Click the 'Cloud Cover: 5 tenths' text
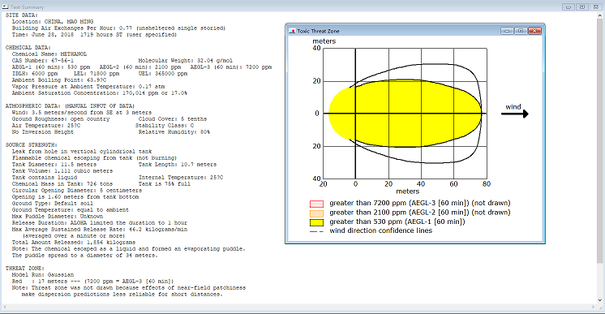 click(x=173, y=119)
